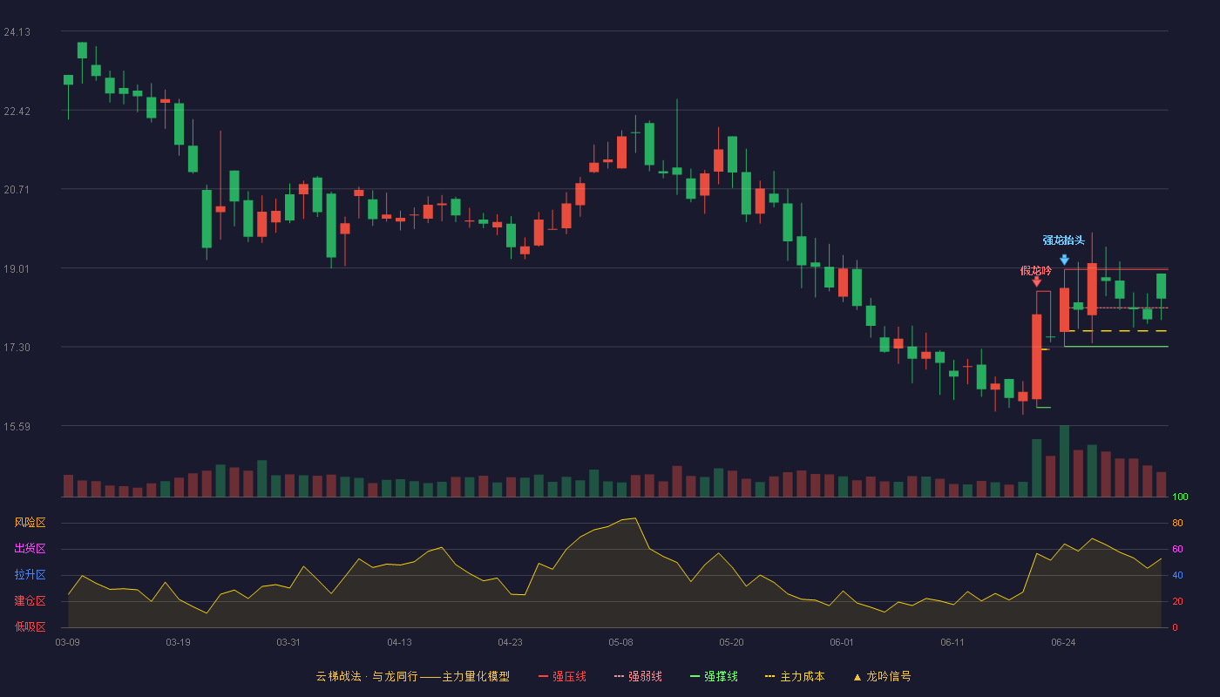Click the 强龙抬头 signal label
Image resolution: width=1220 pixels, height=697 pixels.
tap(1064, 240)
